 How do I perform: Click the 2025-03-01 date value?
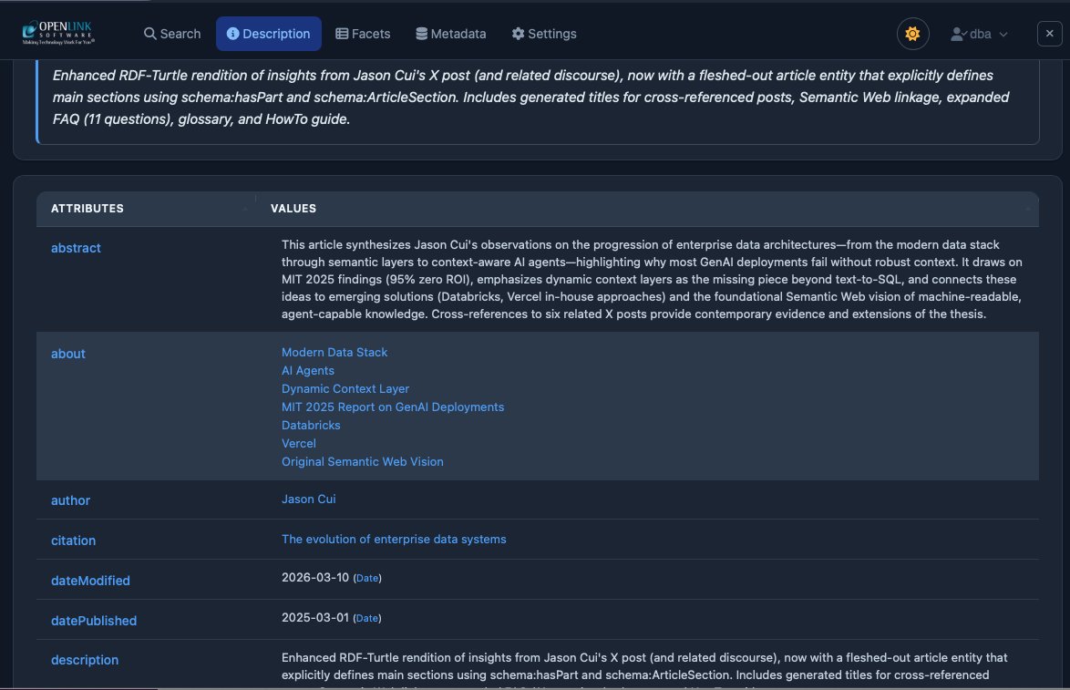[x=315, y=618]
